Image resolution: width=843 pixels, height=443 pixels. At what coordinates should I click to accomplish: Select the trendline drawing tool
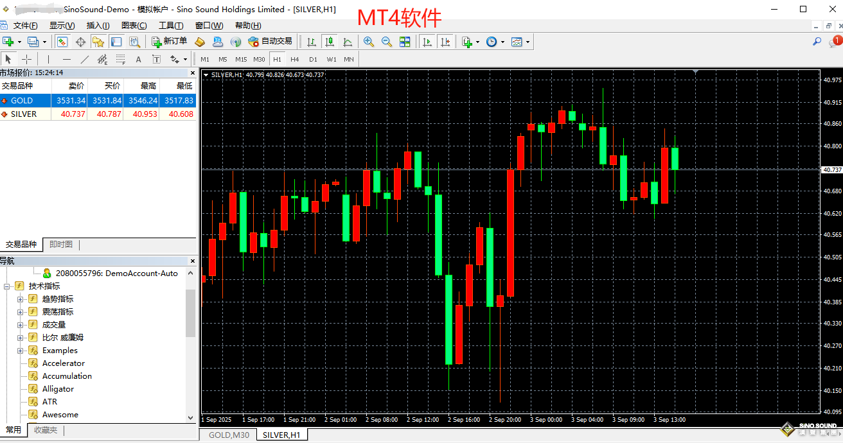[84, 60]
